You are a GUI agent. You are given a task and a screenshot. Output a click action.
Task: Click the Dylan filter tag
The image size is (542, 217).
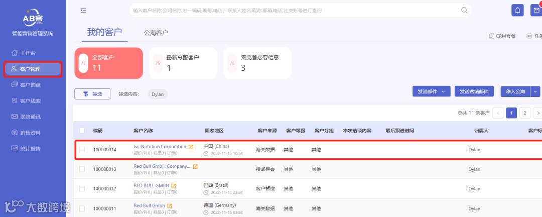(158, 94)
